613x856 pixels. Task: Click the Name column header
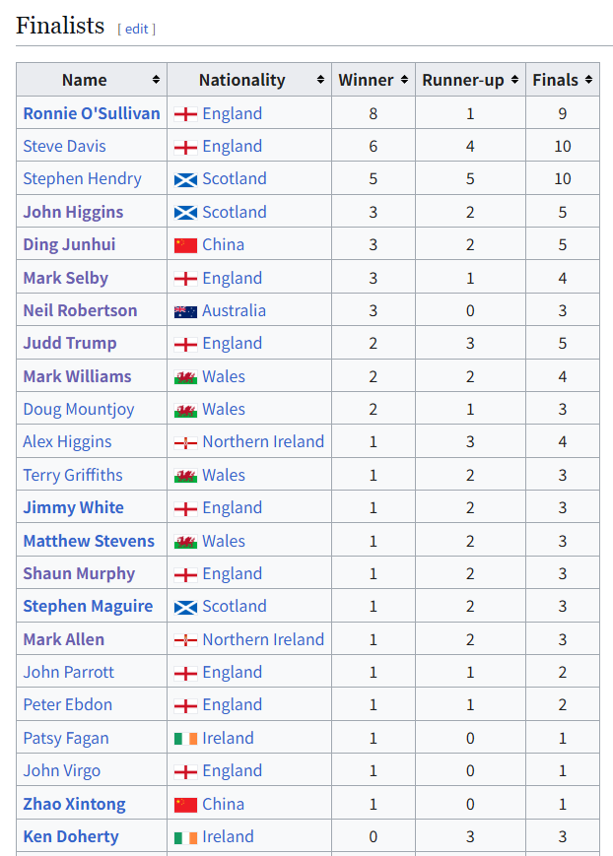(x=84, y=80)
